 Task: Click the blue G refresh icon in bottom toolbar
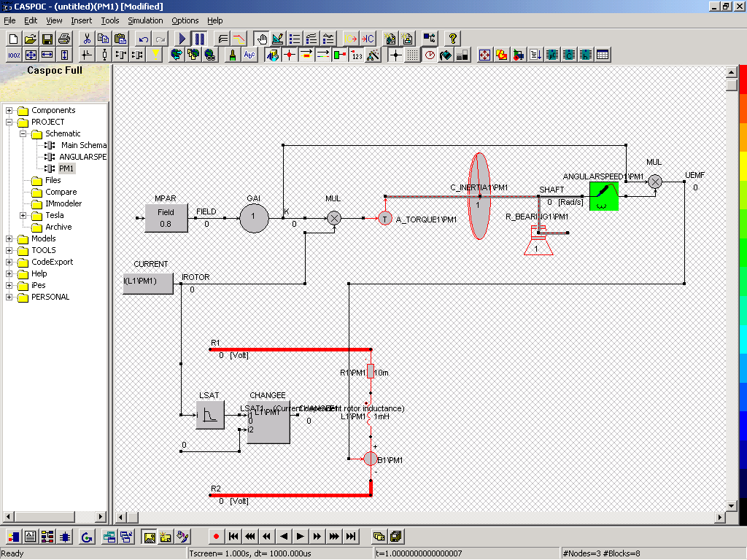click(x=87, y=537)
